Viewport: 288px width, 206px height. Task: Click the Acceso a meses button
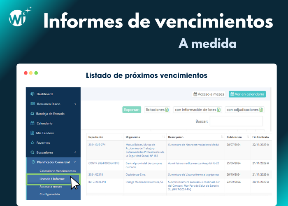click(209, 94)
